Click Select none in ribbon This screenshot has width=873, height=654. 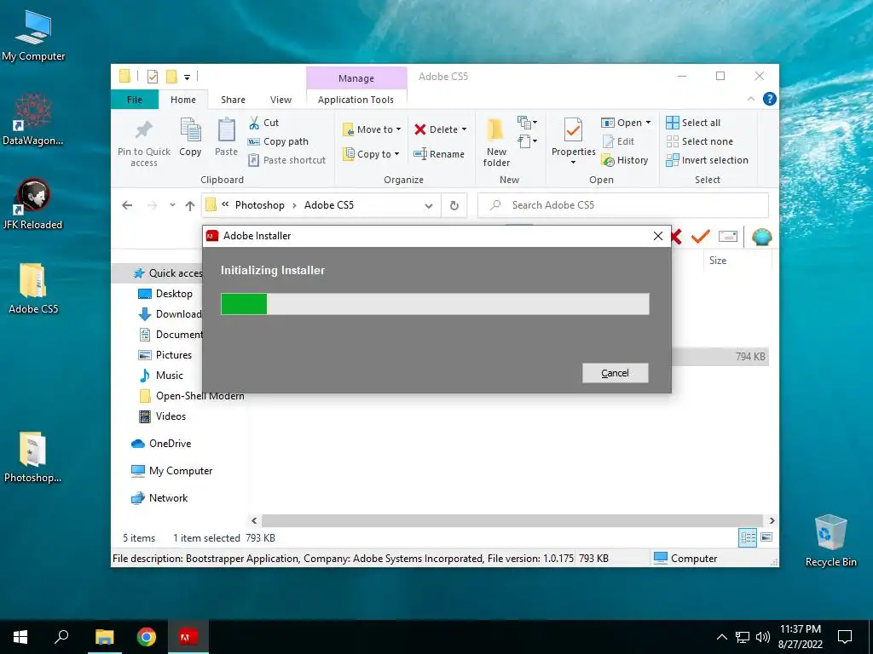coord(700,141)
